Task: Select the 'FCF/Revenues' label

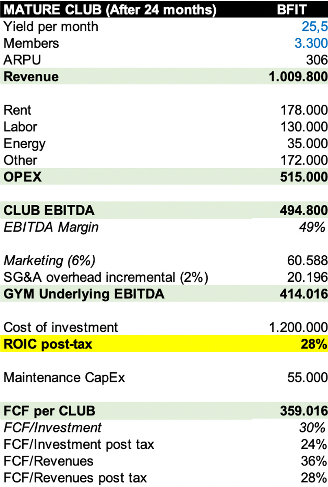Action: (48, 461)
